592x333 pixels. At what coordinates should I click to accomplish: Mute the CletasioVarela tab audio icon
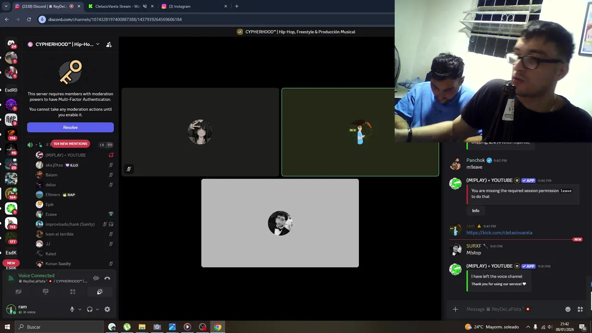coord(145,6)
